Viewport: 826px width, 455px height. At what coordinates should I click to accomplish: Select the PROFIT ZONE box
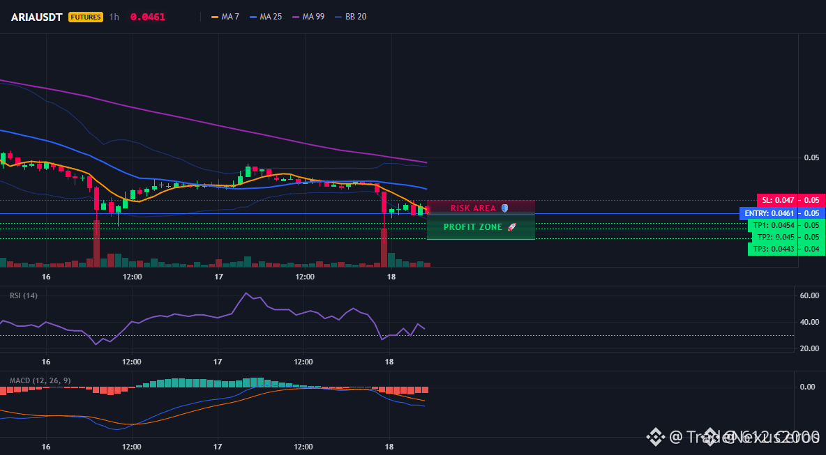[481, 227]
